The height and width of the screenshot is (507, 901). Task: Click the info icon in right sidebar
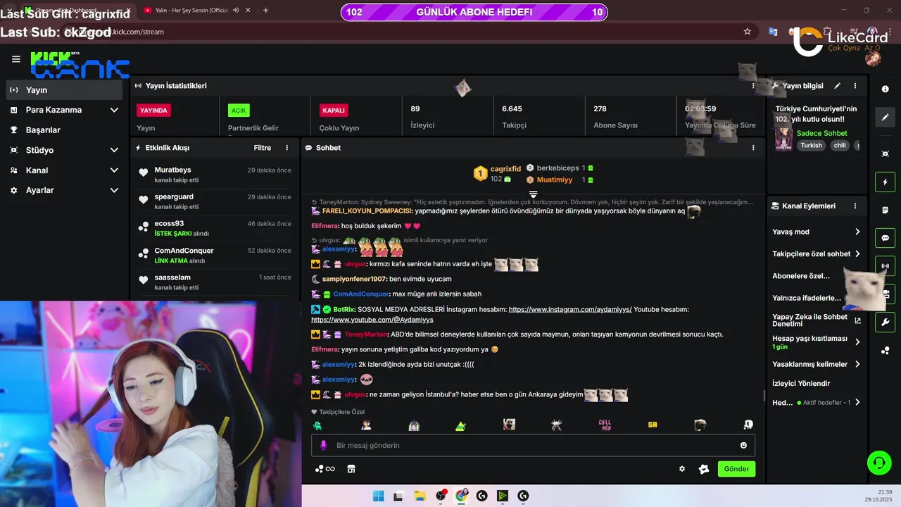[x=886, y=89]
